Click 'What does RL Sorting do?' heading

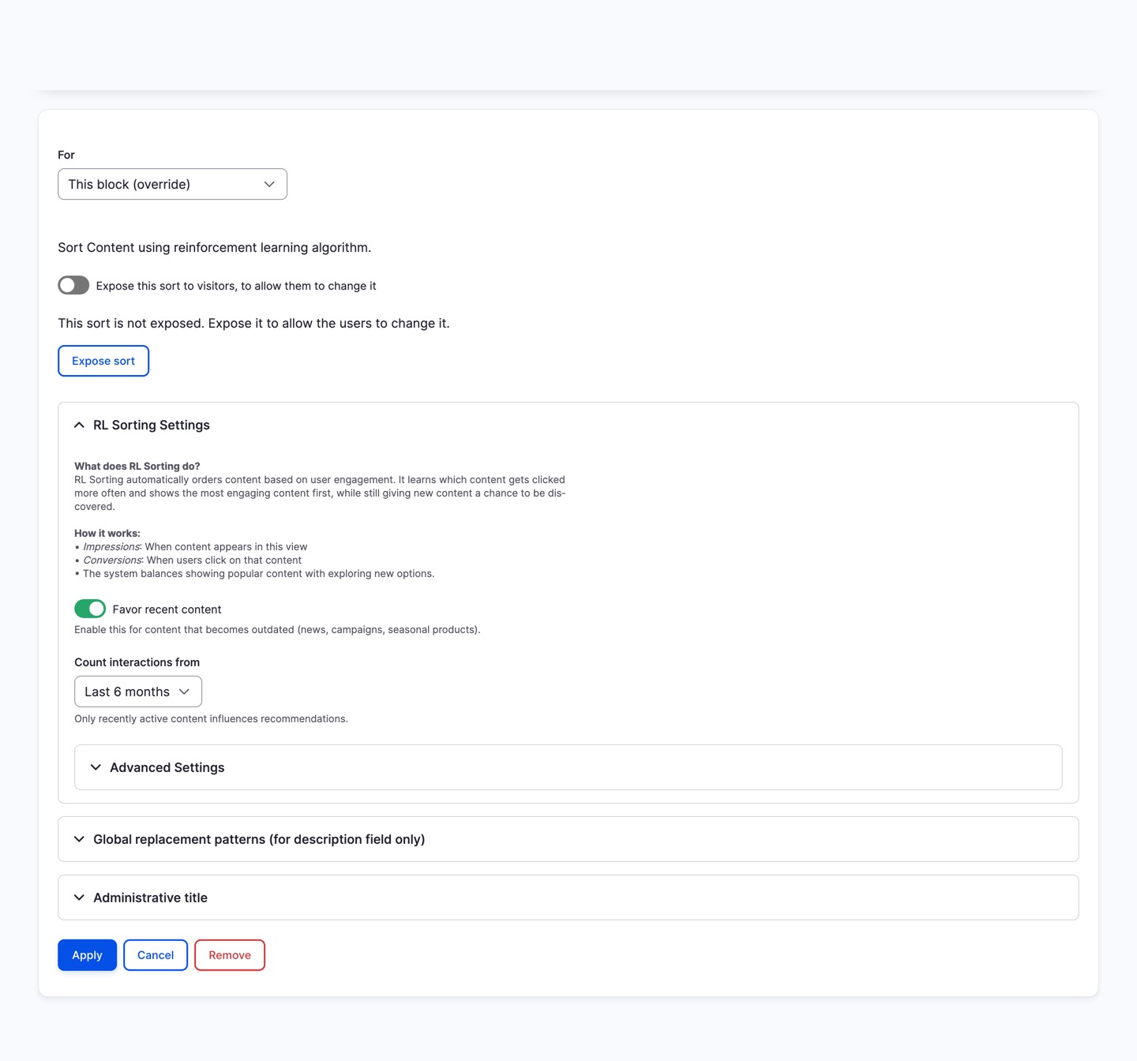[x=137, y=466]
